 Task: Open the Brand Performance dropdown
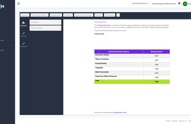[141, 3]
